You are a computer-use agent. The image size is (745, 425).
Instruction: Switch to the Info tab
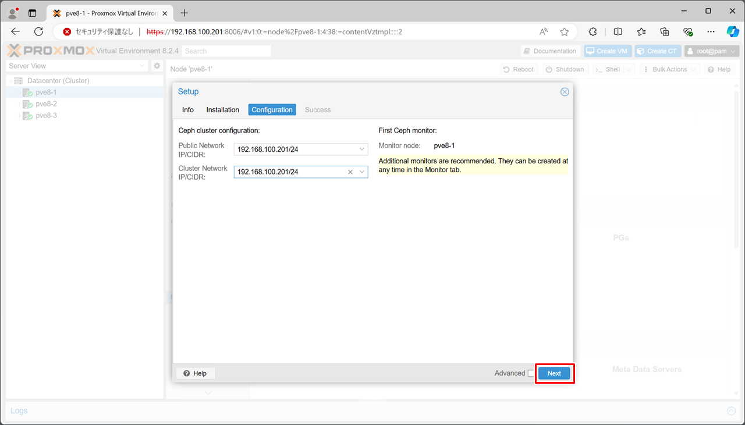coord(187,110)
